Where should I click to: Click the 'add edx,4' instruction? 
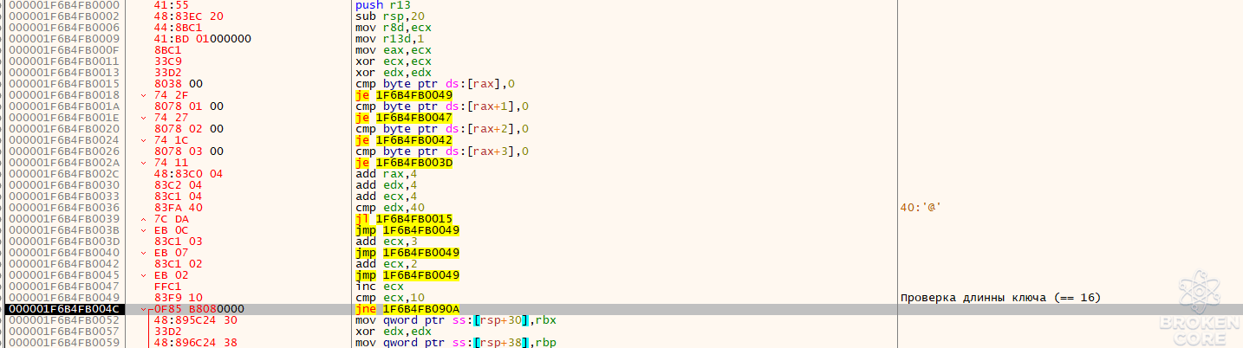coord(386,185)
